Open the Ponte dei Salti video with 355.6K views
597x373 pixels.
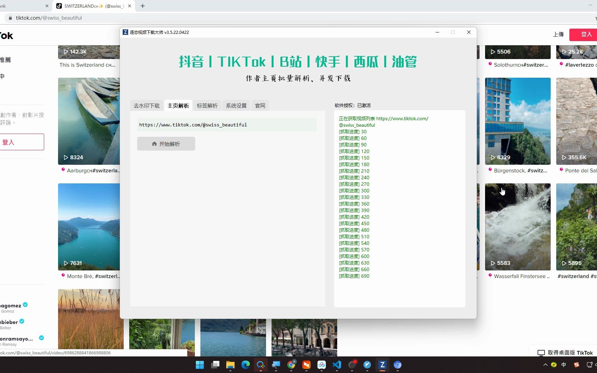point(577,121)
